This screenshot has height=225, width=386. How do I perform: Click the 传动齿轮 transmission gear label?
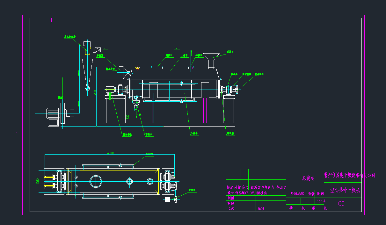click(x=246, y=74)
